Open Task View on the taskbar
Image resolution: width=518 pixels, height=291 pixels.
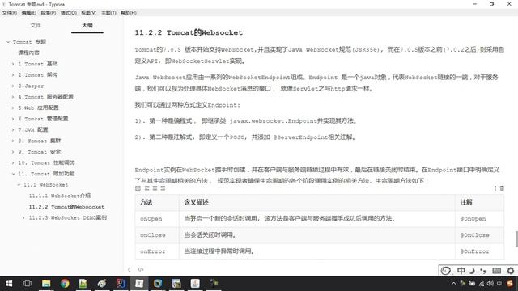[28, 284]
